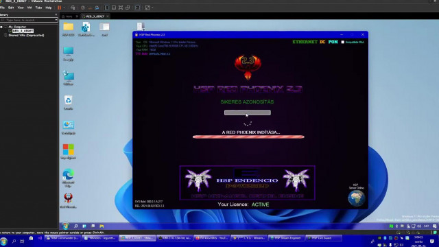Select the RED_3_KERET VM in the library

pyautogui.click(x=23, y=31)
